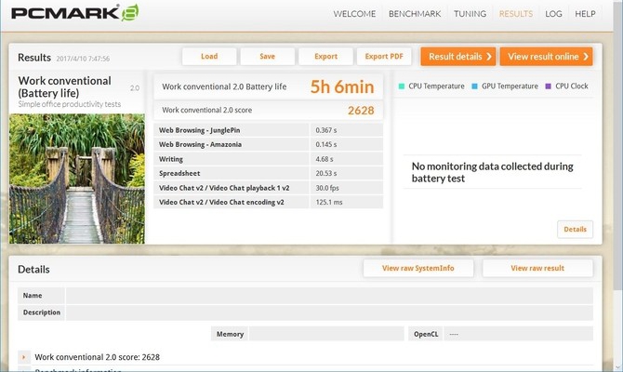Toggle CPU Clock legend swatch
The width and height of the screenshot is (623, 372).
549,86
